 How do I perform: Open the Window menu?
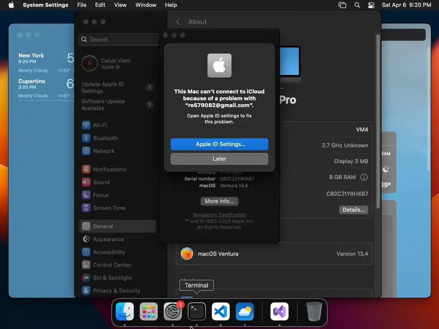tap(146, 5)
